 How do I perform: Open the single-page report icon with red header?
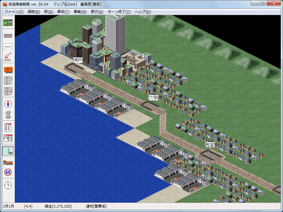(8, 127)
